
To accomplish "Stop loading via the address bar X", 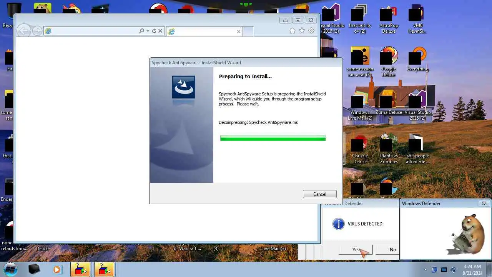I will 161,31.
